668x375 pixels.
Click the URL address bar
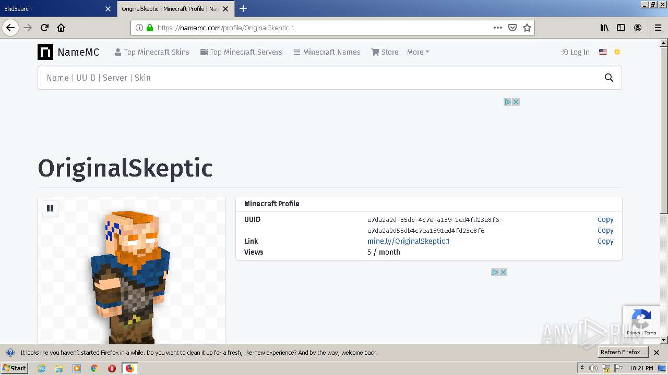click(x=324, y=28)
